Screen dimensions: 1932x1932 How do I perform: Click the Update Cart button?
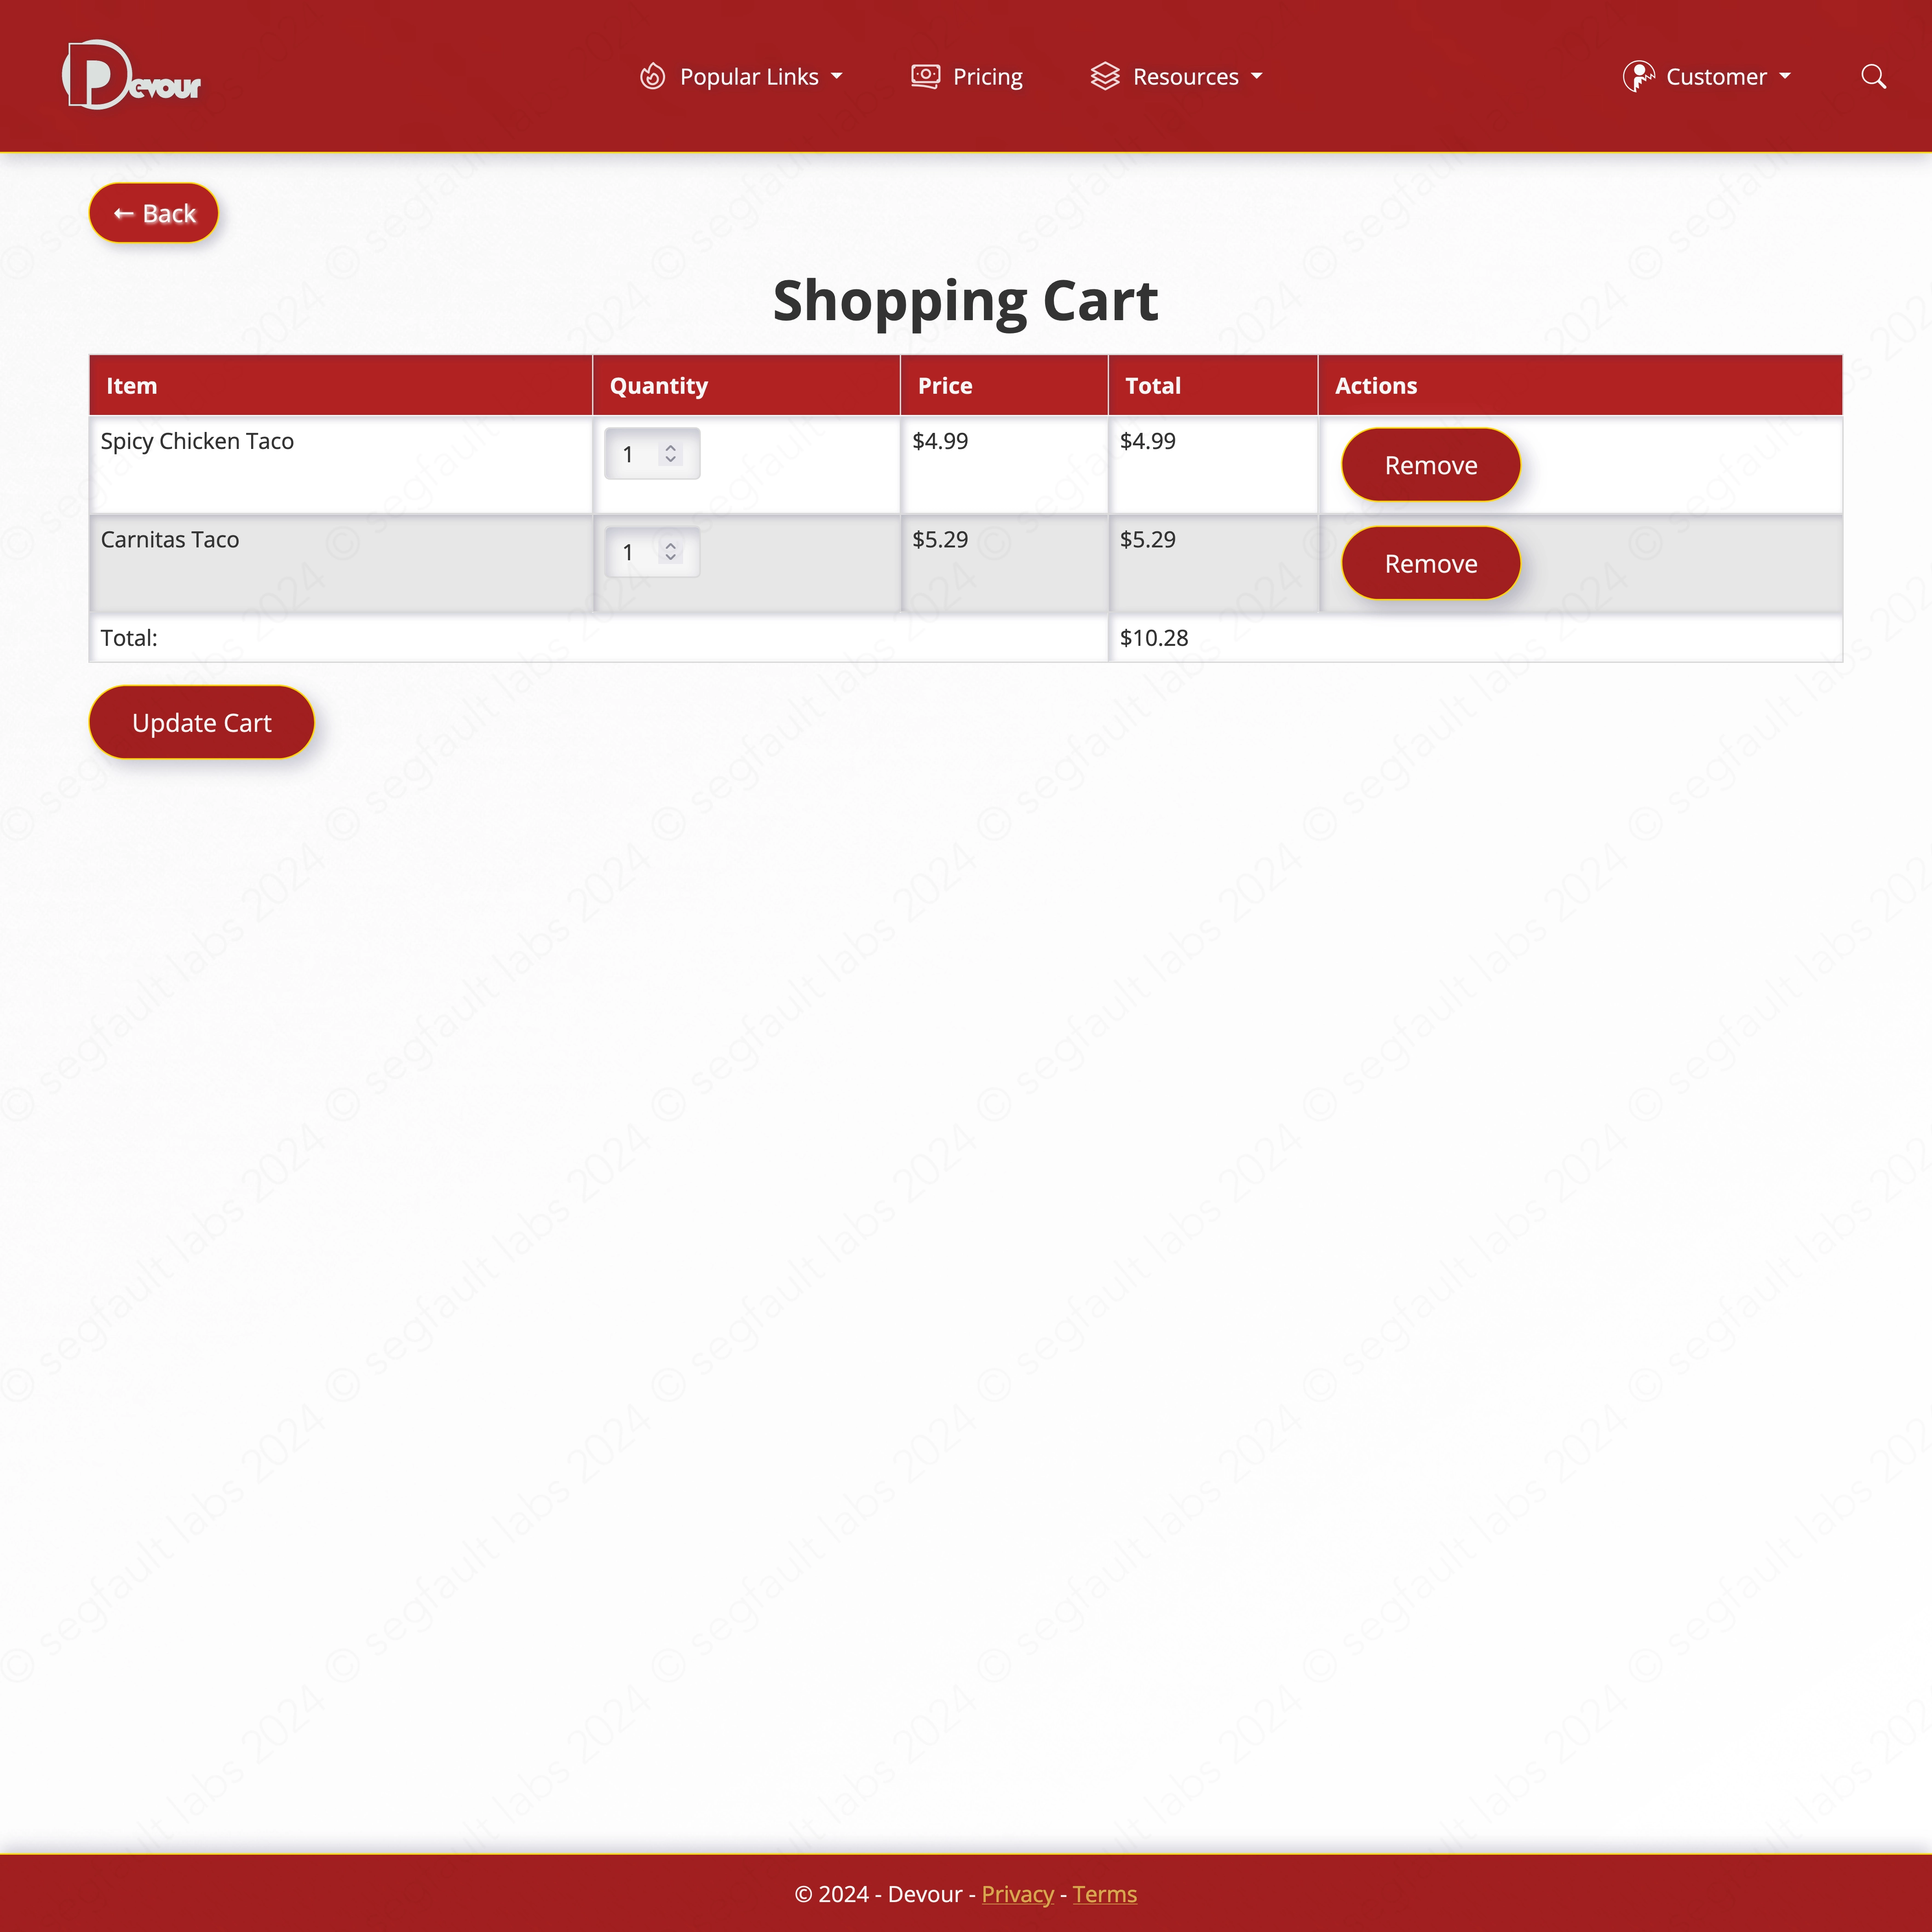pos(202,722)
